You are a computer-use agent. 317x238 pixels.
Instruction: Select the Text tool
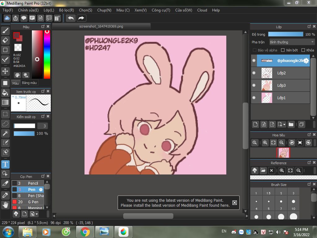coord(5,164)
